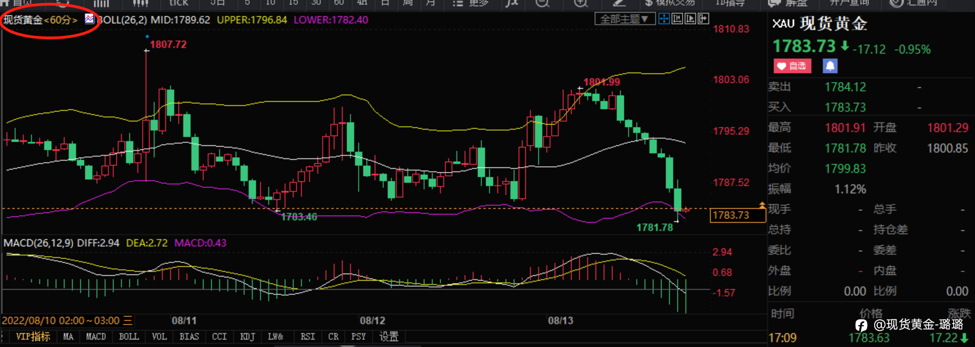Viewport: 975px width, 347px height.
Task: Click the blue bell alert icon
Action: (x=830, y=66)
